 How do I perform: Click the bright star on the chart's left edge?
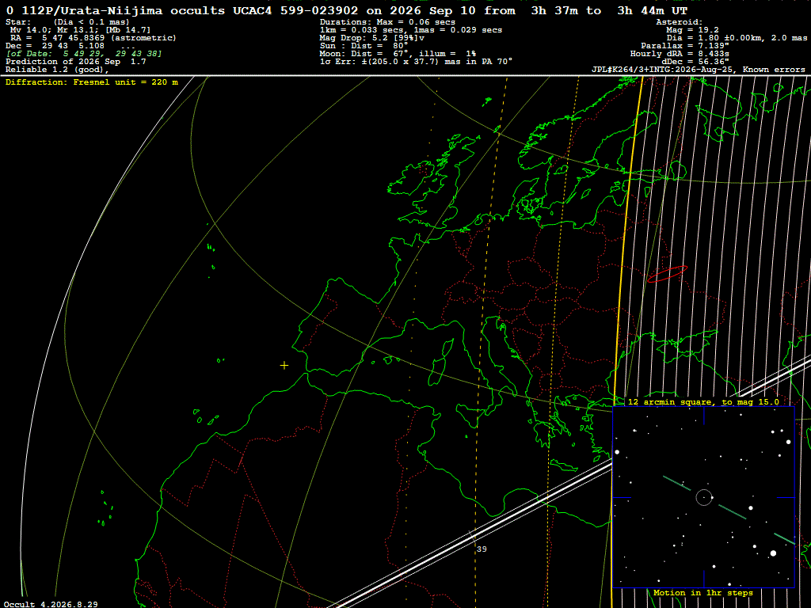(x=616, y=452)
